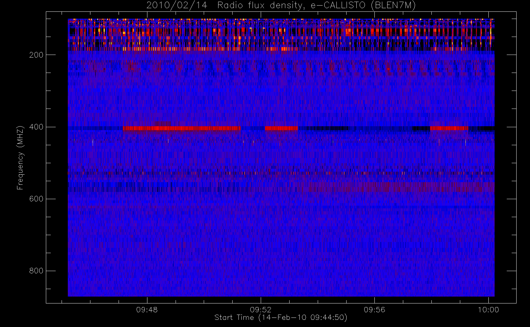Click the 'Start Time (14-Feb-10 09:44:50)' axis label
The width and height of the screenshot is (530, 327).
click(x=281, y=318)
